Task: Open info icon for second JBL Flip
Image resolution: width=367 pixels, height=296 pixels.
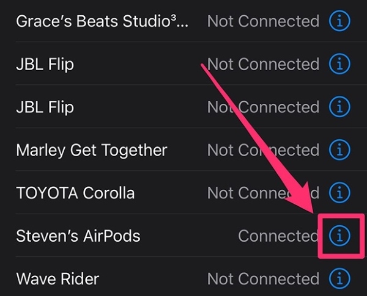Action: (x=339, y=107)
